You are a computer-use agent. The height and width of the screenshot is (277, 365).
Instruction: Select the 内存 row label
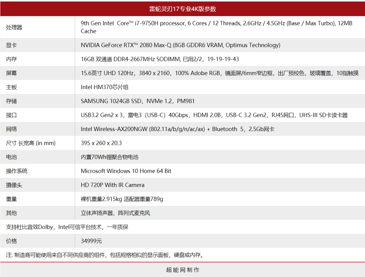click(x=11, y=59)
